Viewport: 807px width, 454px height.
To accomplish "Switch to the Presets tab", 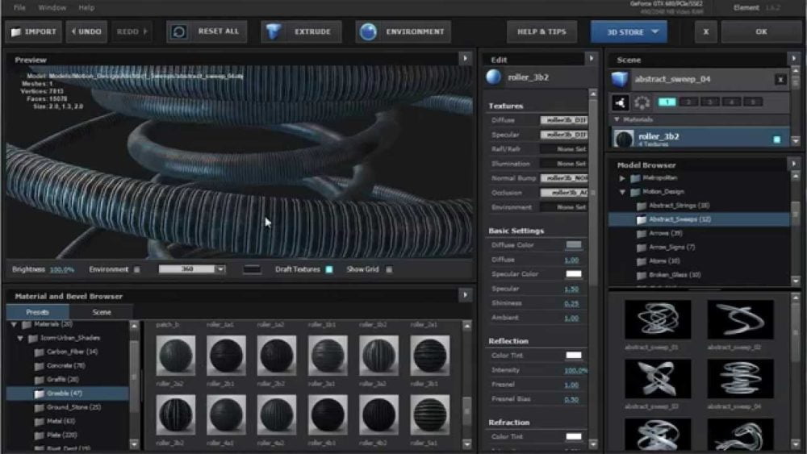I will pos(38,312).
